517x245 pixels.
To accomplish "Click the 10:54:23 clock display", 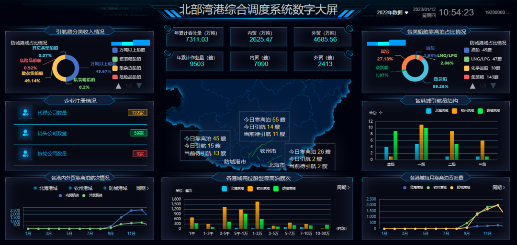I will tap(456, 12).
